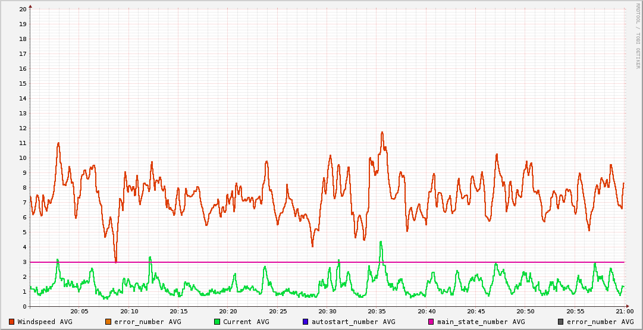Click the y-axis label '16'
The height and width of the screenshot is (330, 643).
point(23,68)
